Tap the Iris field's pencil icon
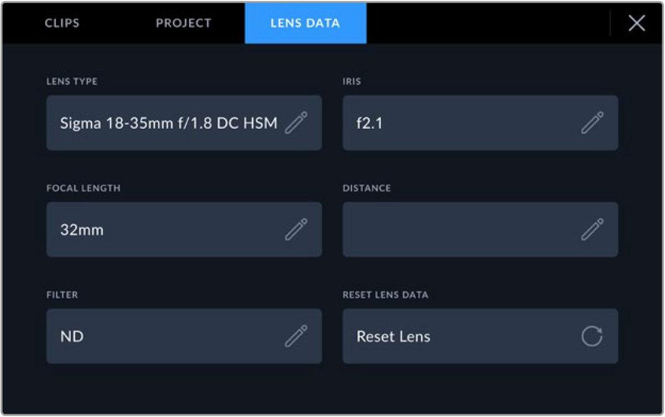 click(592, 123)
